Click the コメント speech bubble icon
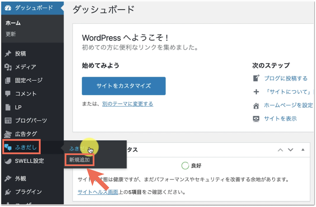 pyautogui.click(x=8, y=94)
